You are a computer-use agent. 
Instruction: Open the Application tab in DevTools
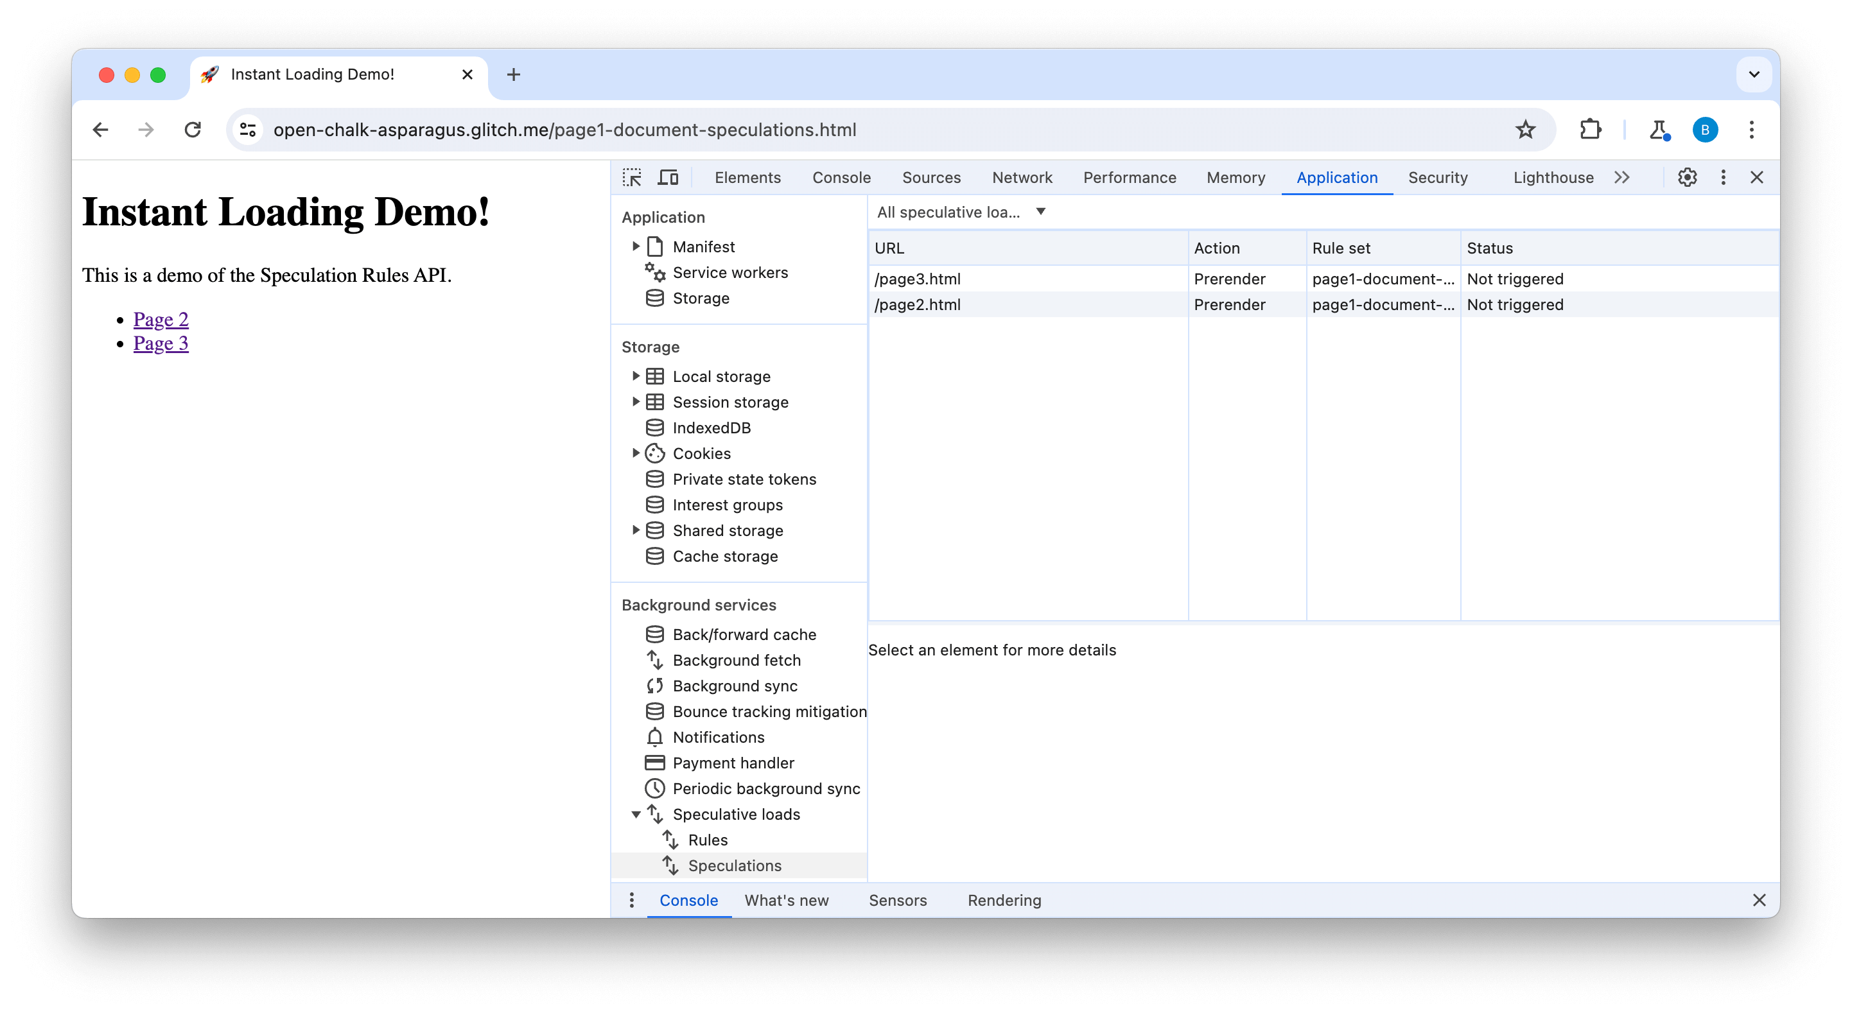(1336, 177)
